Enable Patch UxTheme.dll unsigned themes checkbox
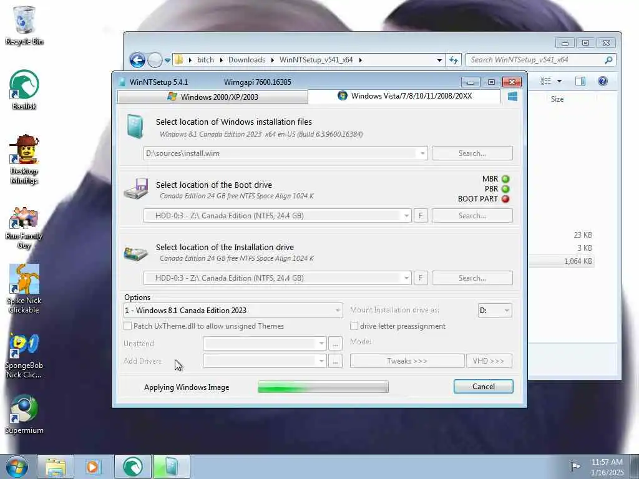This screenshot has width=639, height=479. click(x=127, y=326)
